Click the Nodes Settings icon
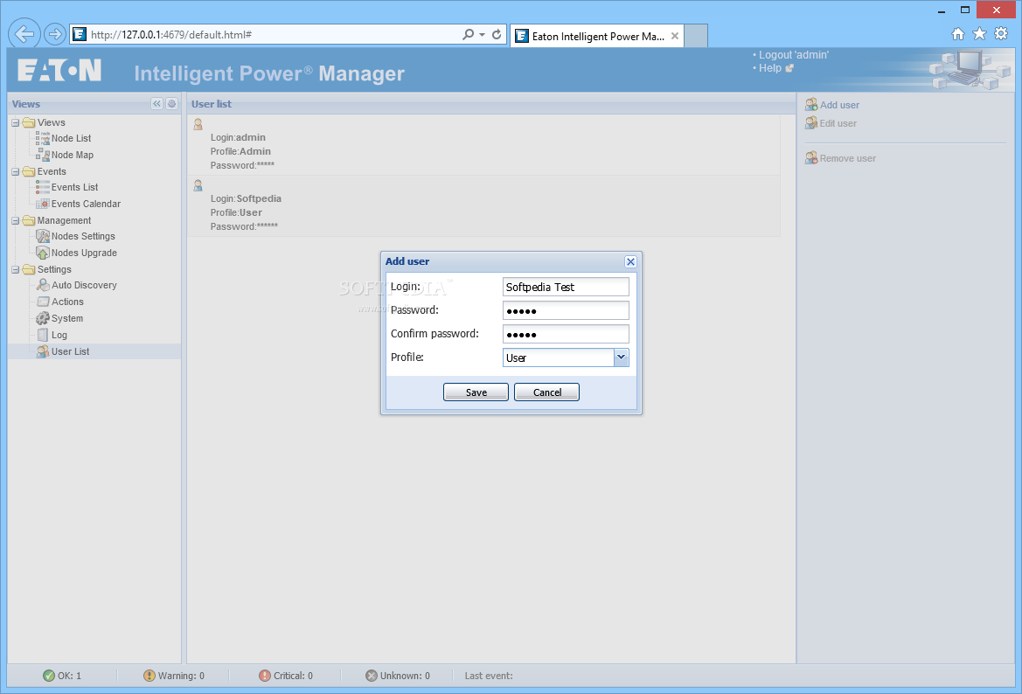 pos(42,236)
